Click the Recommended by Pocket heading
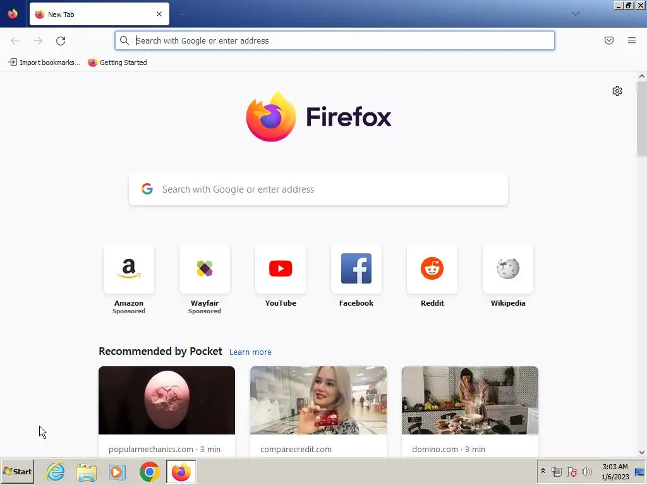 pyautogui.click(x=160, y=351)
